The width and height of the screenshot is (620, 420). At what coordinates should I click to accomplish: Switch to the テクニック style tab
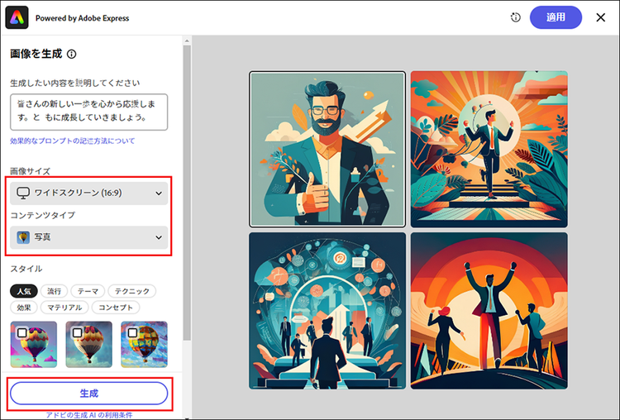(x=131, y=291)
